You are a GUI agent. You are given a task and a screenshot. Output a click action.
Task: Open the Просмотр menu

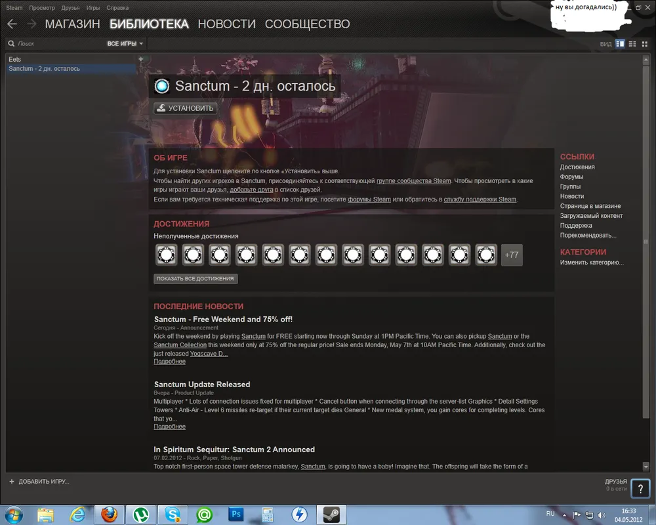click(42, 8)
